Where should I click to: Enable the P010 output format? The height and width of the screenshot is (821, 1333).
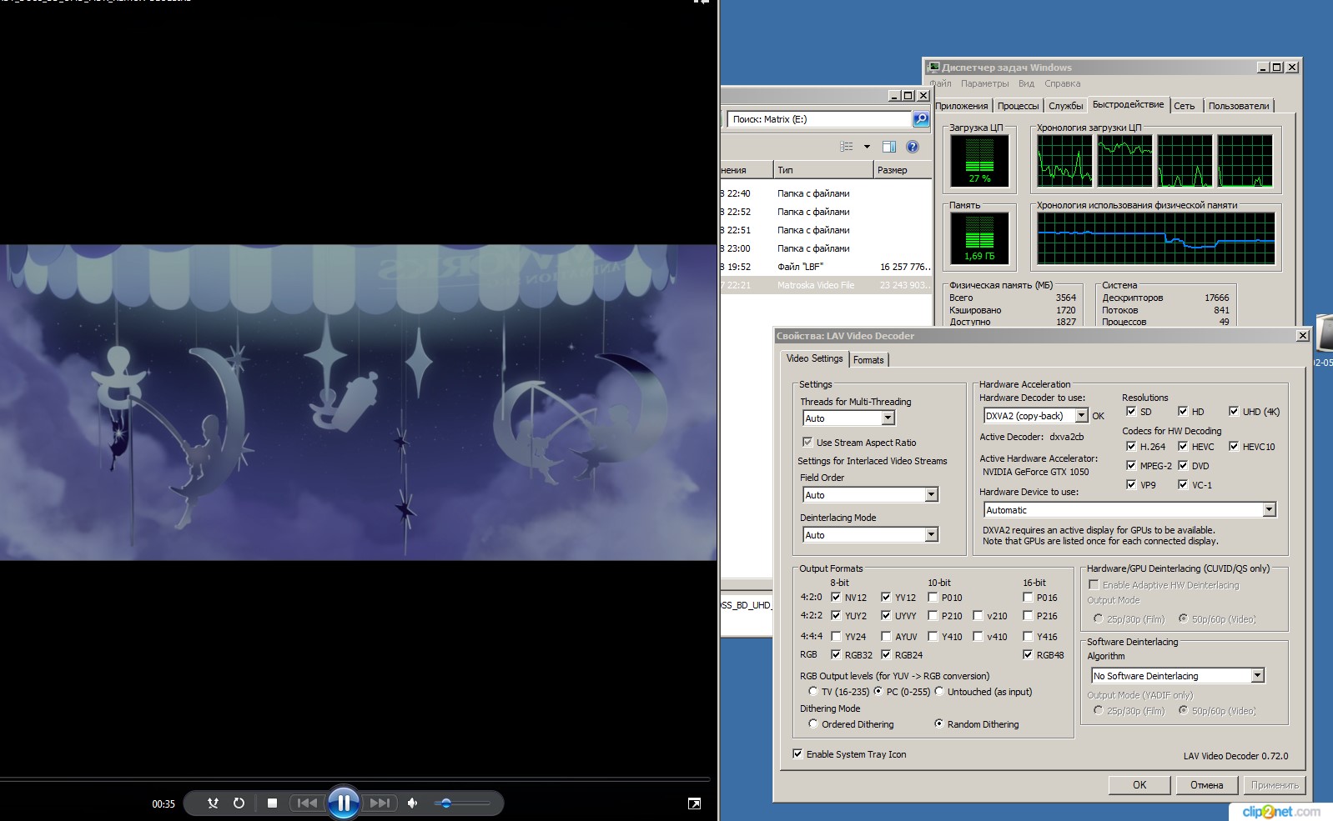(933, 597)
